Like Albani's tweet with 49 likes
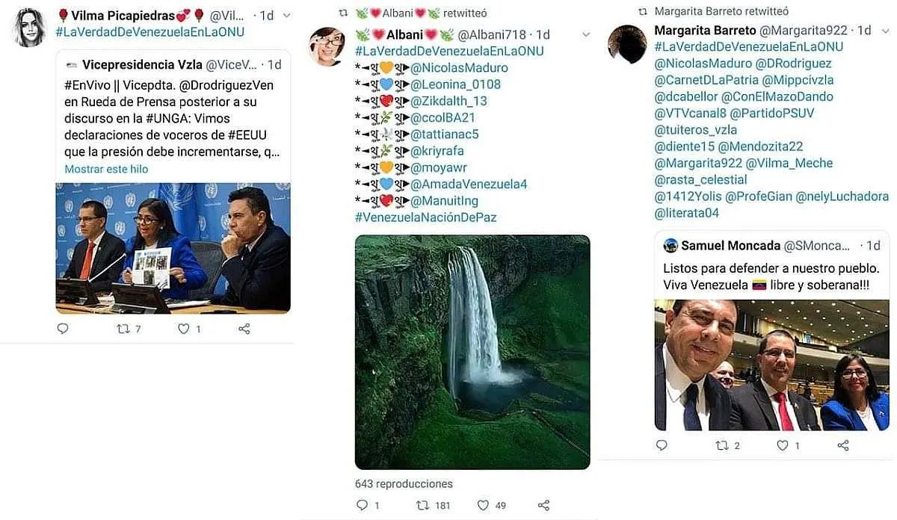Image resolution: width=897 pixels, height=520 pixels. (483, 506)
